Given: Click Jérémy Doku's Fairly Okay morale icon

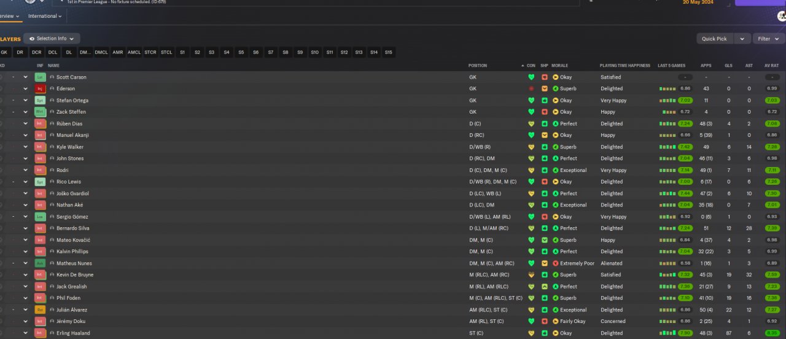Looking at the screenshot, I should pyautogui.click(x=556, y=322).
